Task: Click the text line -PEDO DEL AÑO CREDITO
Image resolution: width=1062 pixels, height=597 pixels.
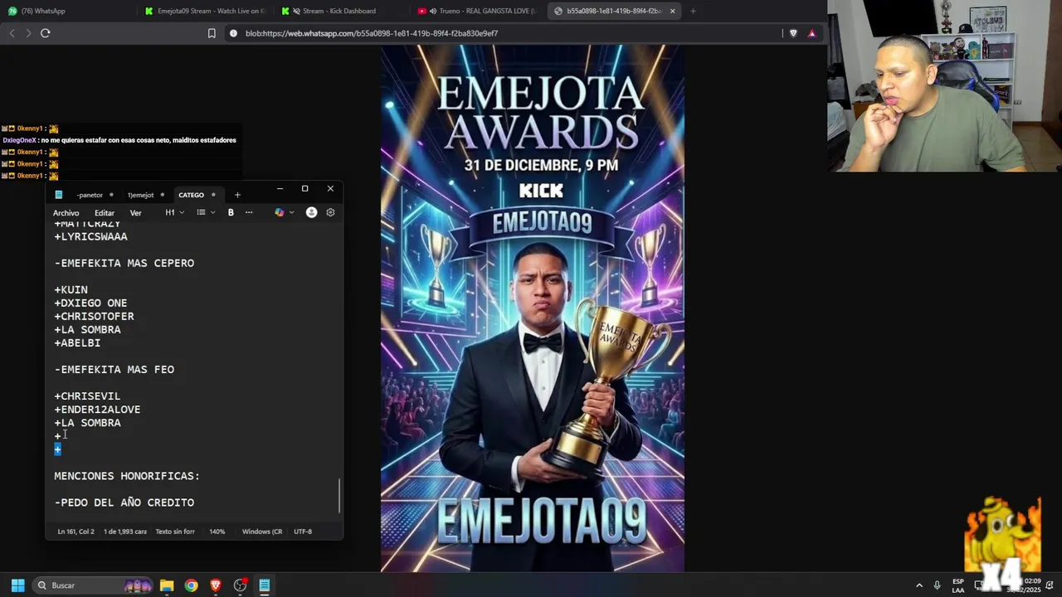Action: coord(124,502)
